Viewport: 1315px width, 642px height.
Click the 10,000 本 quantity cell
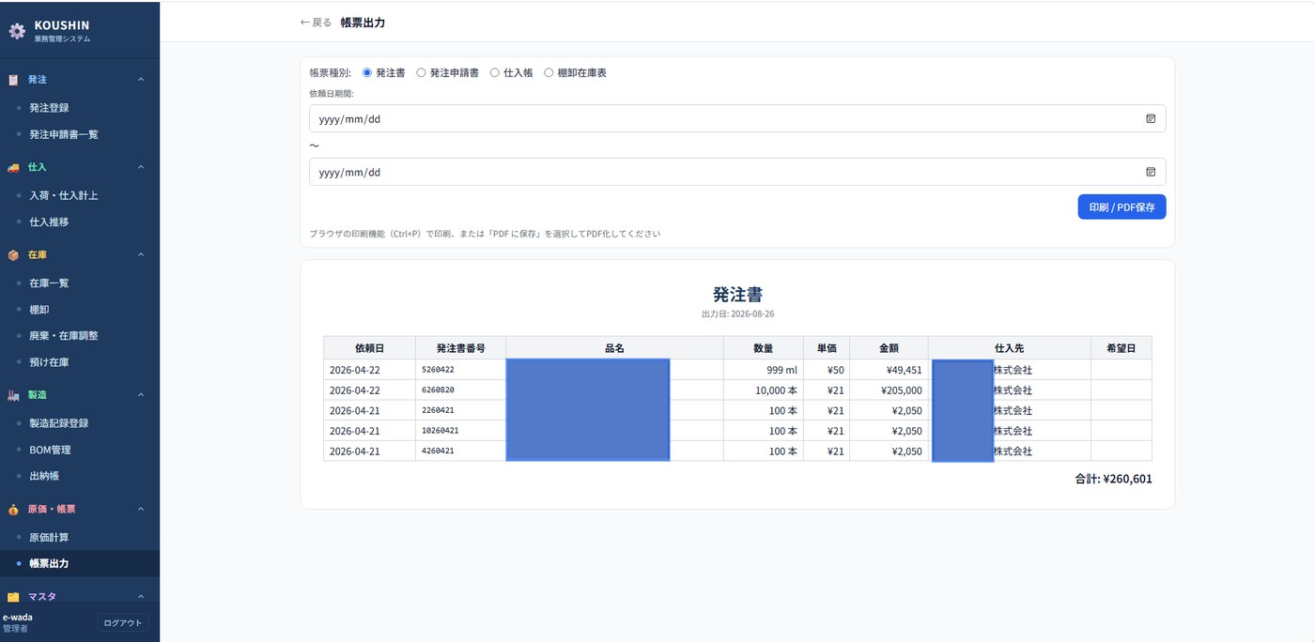pos(764,390)
